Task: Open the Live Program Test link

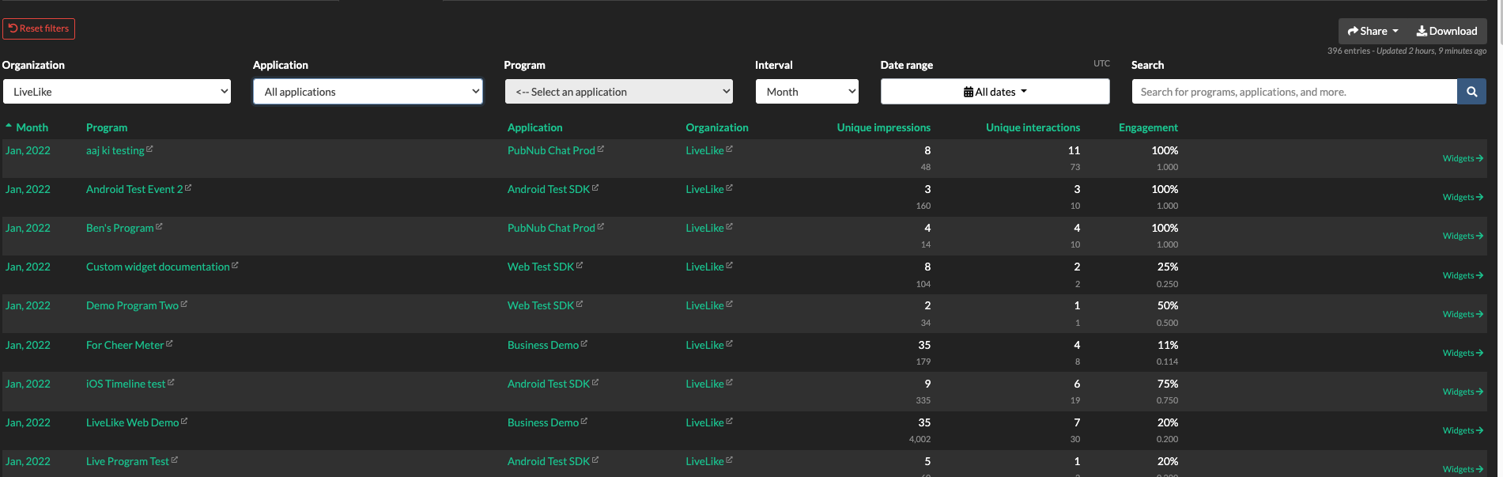Action: click(x=127, y=461)
